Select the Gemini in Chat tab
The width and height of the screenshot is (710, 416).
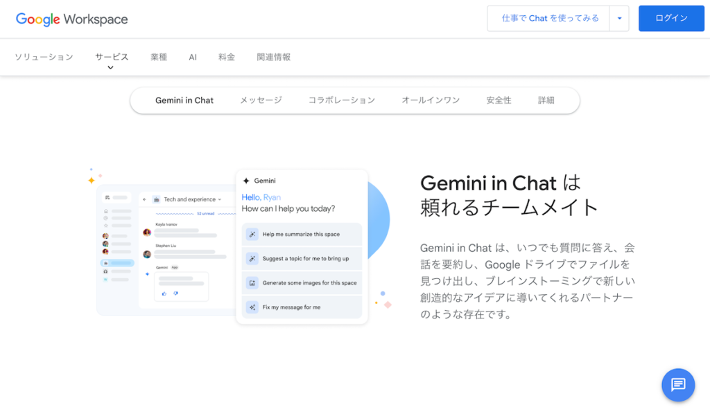[x=184, y=100]
